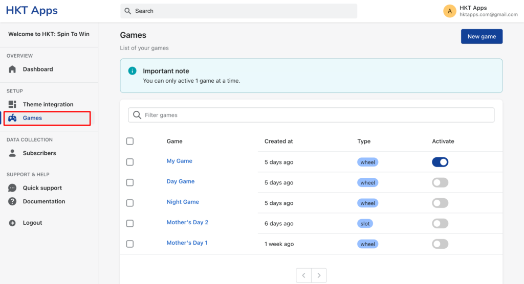Click the Type column header
524x284 pixels.
click(x=364, y=141)
